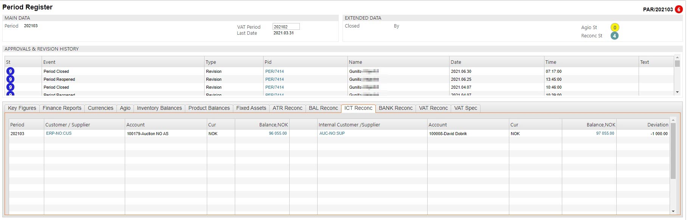Image resolution: width=687 pixels, height=220 pixels.
Task: Select the BANK Reconc tab
Action: [395, 108]
